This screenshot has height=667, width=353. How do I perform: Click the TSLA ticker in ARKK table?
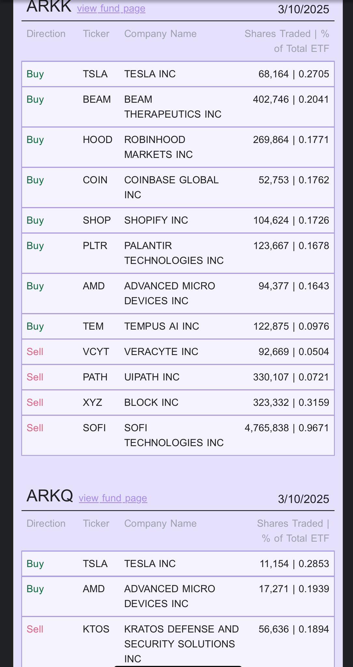pos(95,74)
